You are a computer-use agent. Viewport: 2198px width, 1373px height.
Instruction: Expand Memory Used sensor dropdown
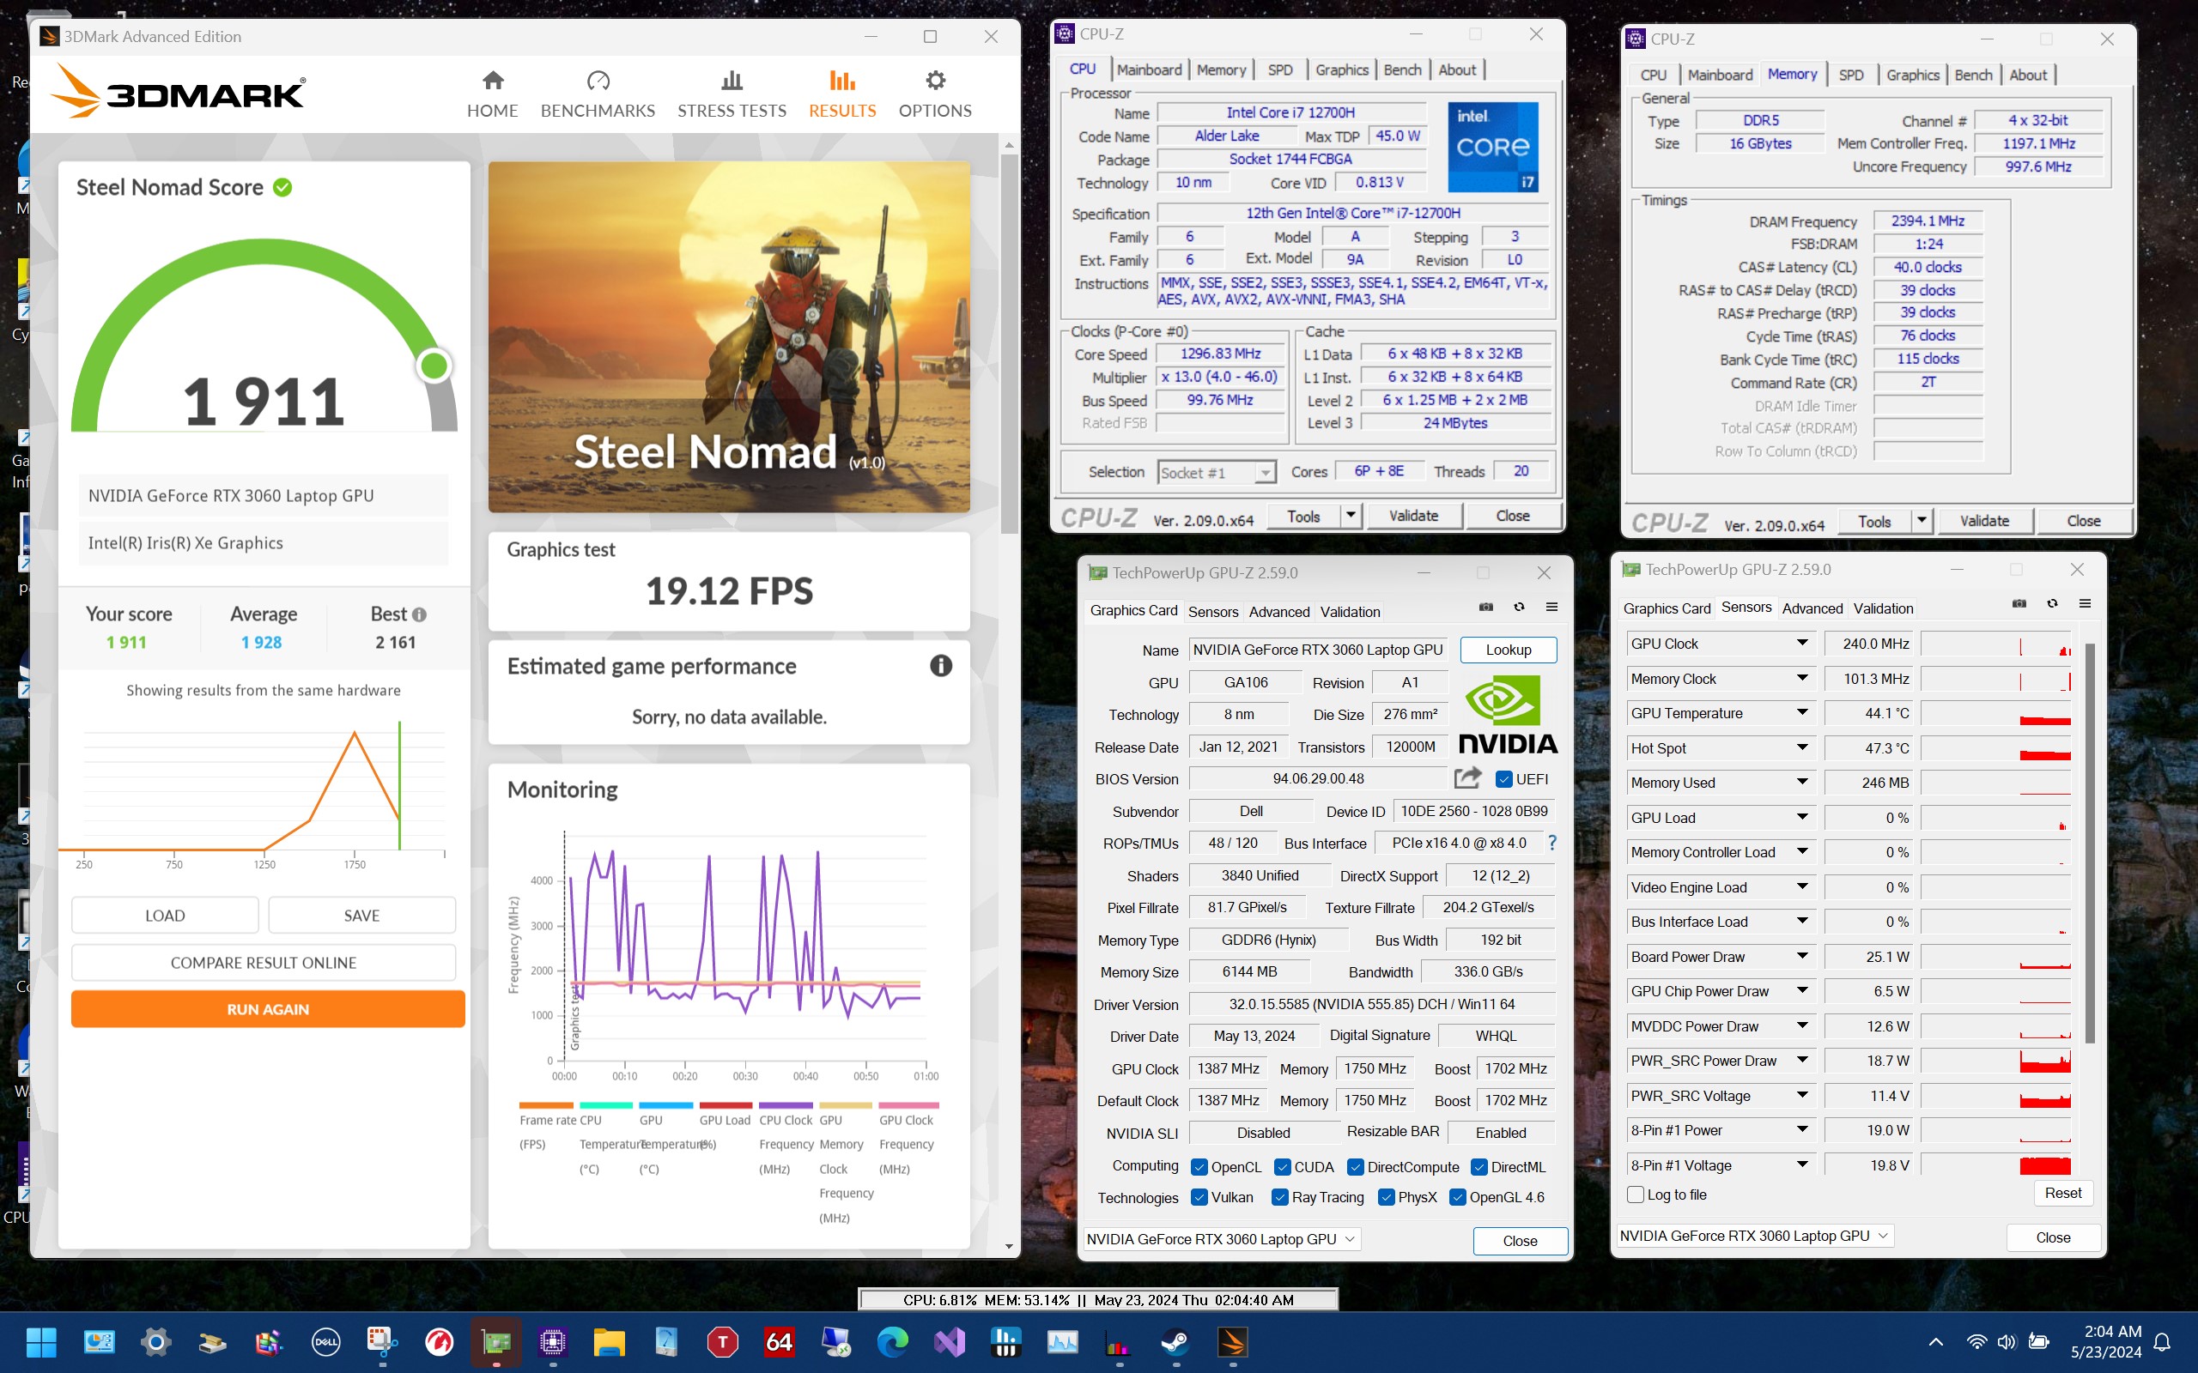(1802, 782)
